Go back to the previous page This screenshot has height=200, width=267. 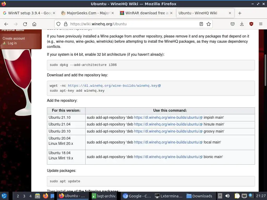click(x=6, y=24)
